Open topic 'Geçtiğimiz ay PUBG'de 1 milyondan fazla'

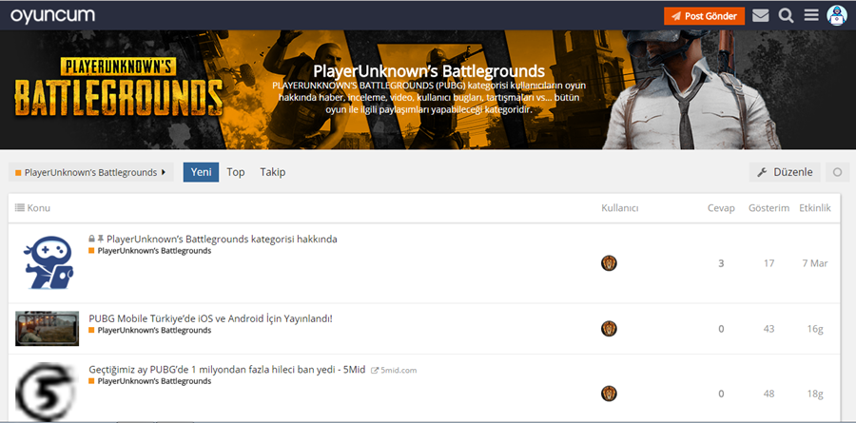pos(226,370)
